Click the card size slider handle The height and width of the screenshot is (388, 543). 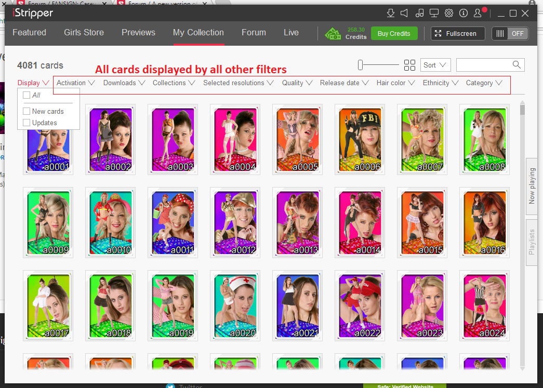361,65
